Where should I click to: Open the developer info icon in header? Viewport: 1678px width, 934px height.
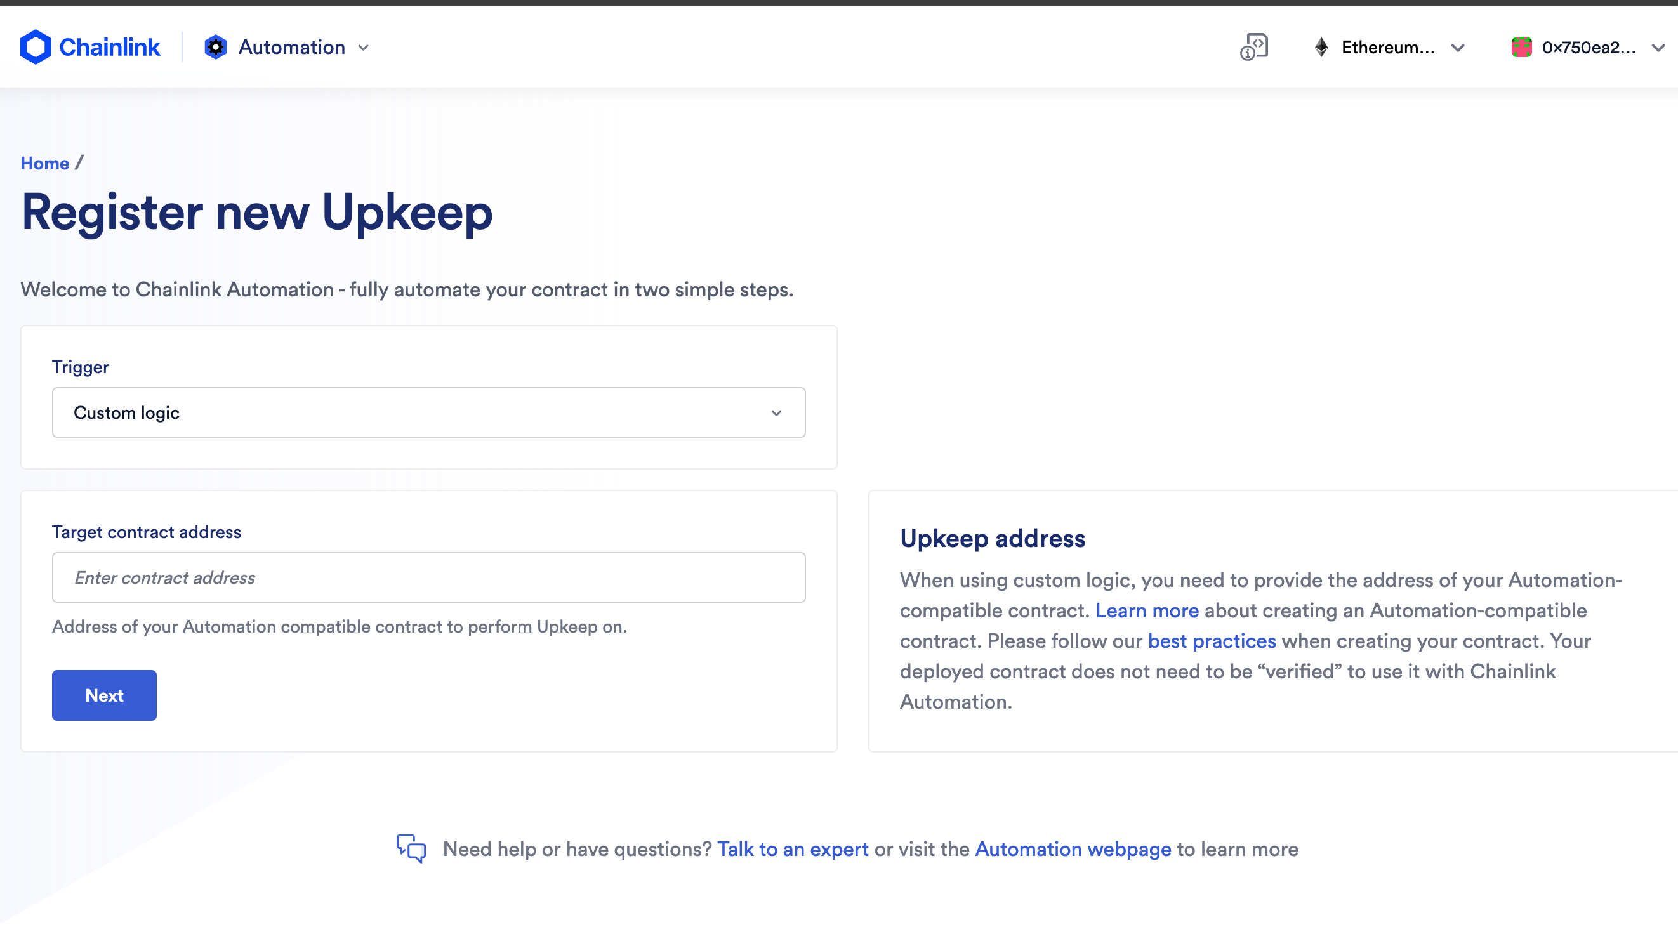pyautogui.click(x=1253, y=47)
